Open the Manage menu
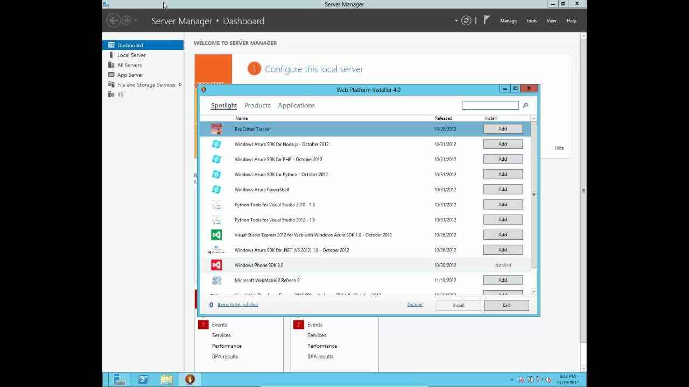689x387 pixels. pos(508,21)
